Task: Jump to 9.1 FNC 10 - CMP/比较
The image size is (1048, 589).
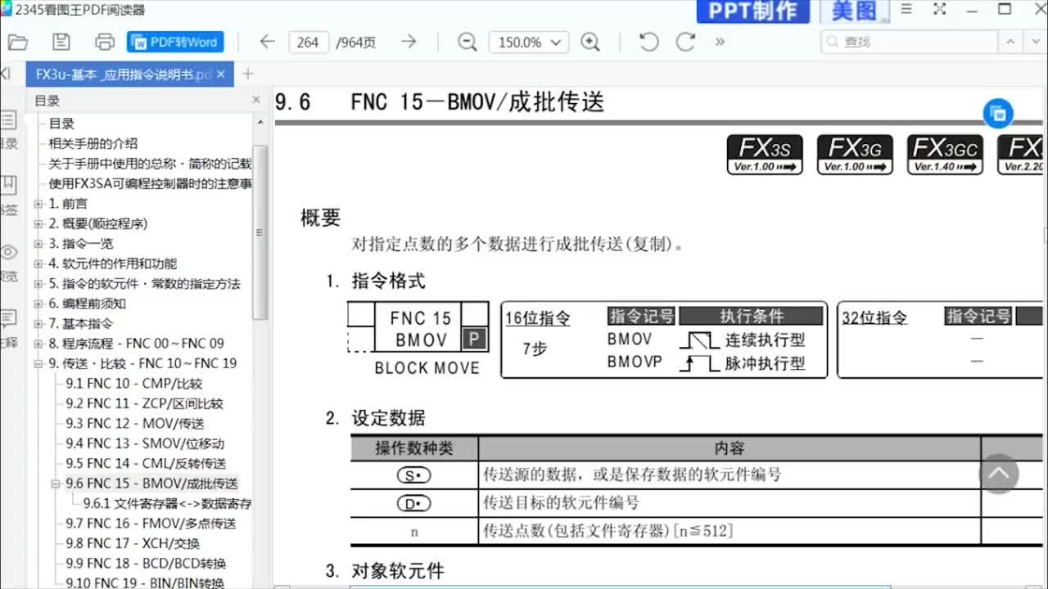Action: tap(134, 384)
